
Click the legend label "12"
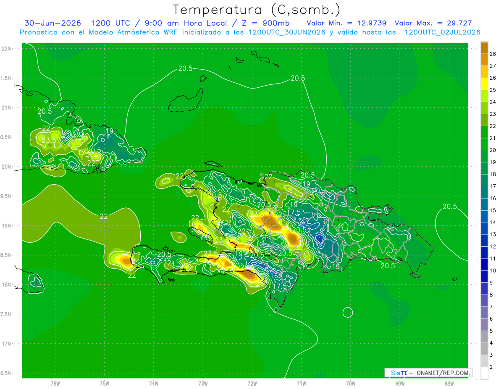coord(493,246)
